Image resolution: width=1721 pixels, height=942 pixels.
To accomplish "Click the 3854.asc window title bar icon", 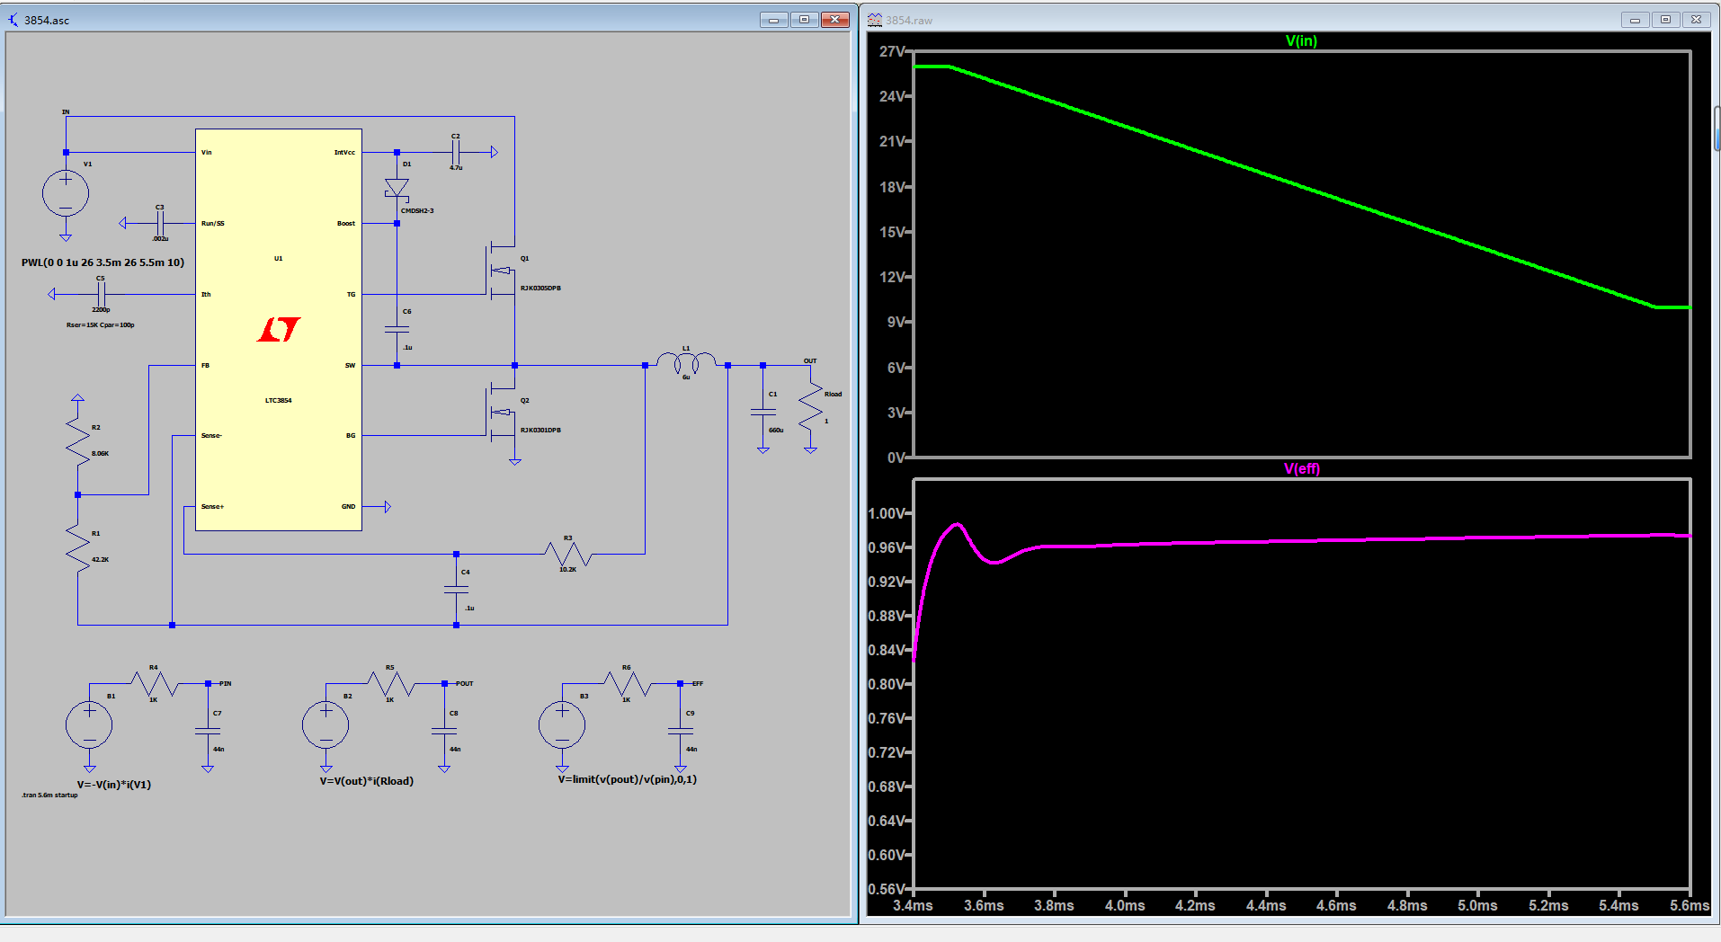I will click(x=13, y=20).
